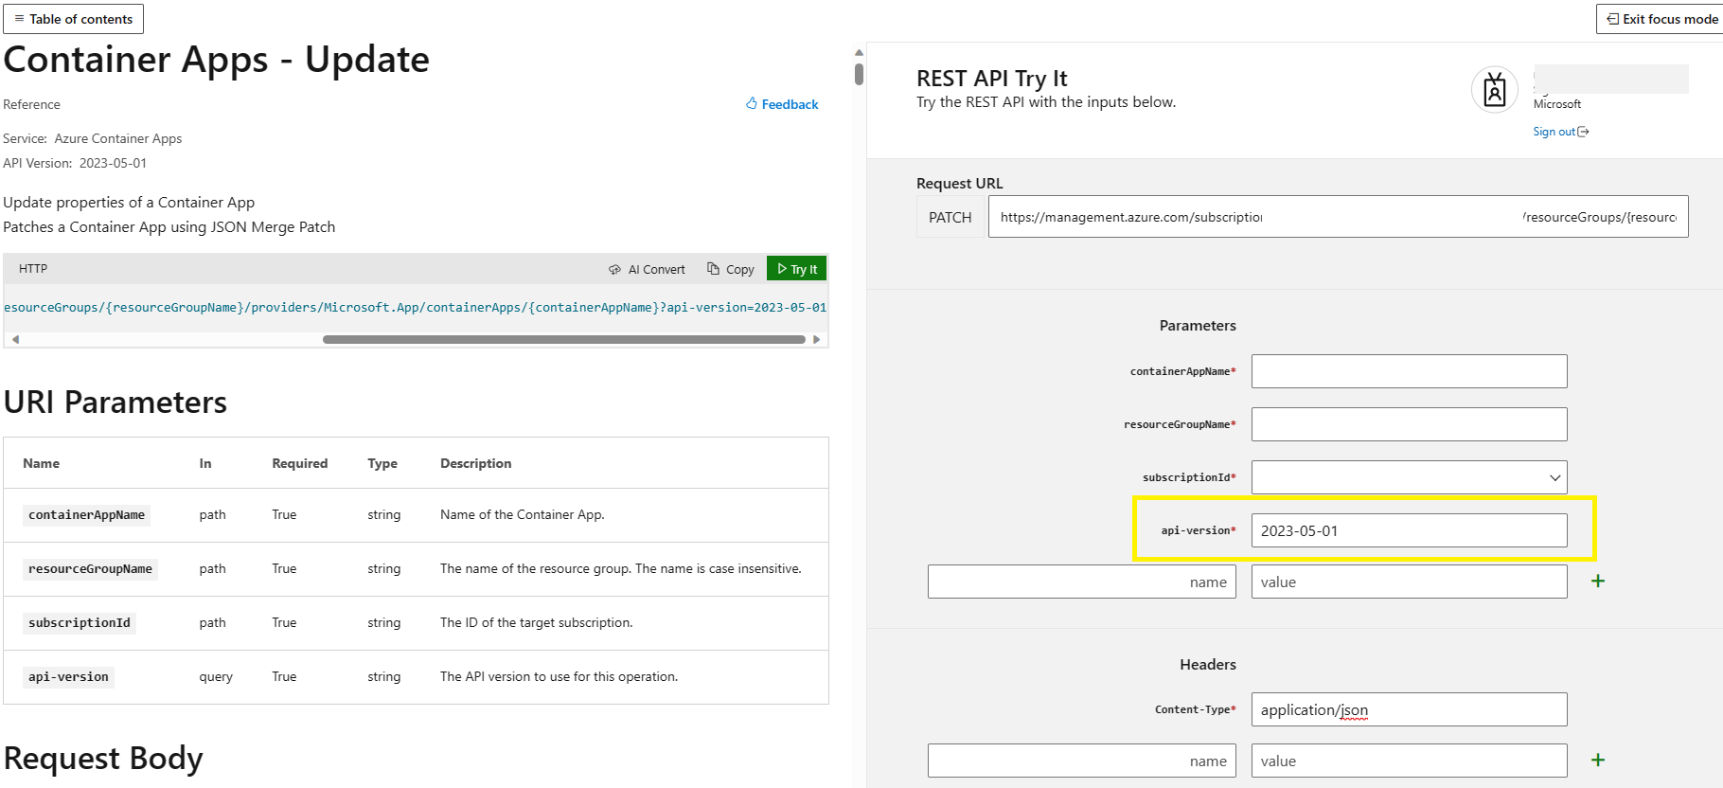Screen dimensions: 1723x788
Task: Click the 'query' cell in api-version row
Action: (216, 676)
